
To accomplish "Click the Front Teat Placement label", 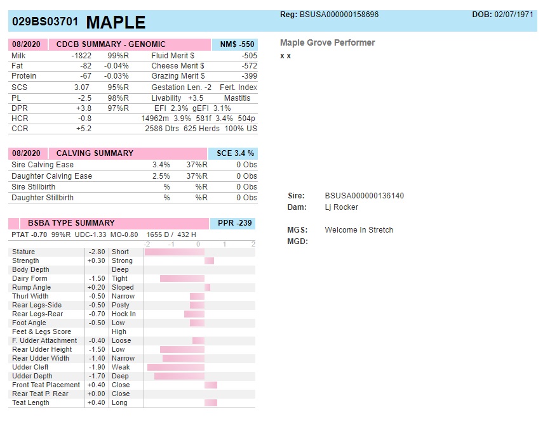I will pos(46,385).
